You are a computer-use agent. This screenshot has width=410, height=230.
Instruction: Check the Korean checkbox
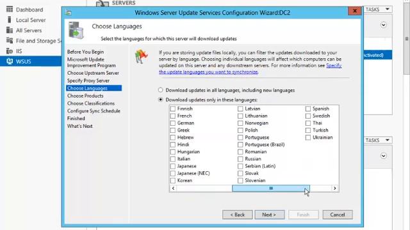[x=173, y=180]
